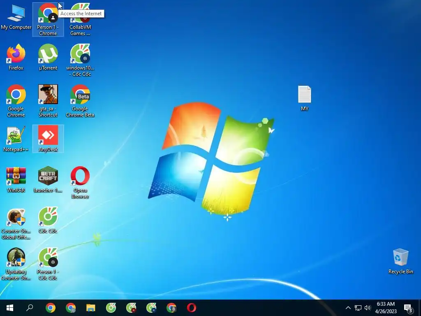421x316 pixels.
Task: Open My Computer desktop icon
Action: click(16, 17)
